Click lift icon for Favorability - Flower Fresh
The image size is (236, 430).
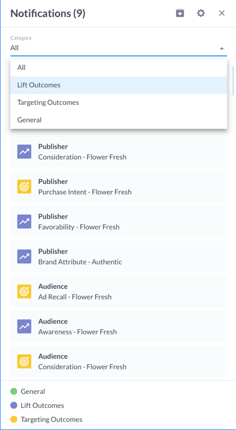(x=24, y=221)
